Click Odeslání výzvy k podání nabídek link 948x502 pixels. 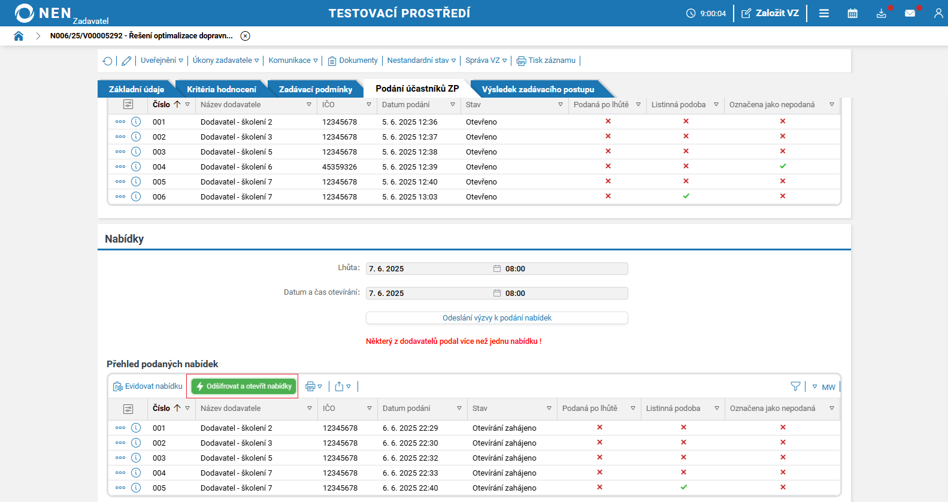point(497,318)
